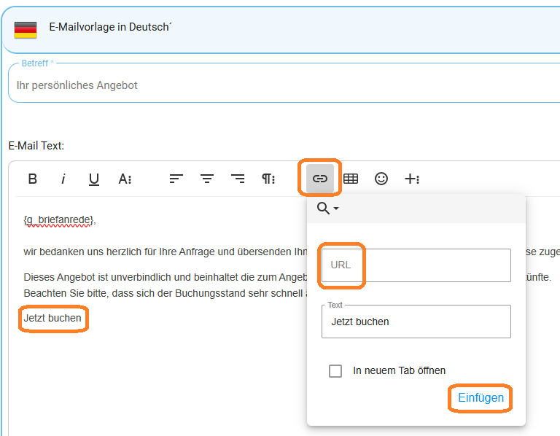Open more insert options plus icon
This screenshot has height=436, width=560.
click(x=412, y=179)
